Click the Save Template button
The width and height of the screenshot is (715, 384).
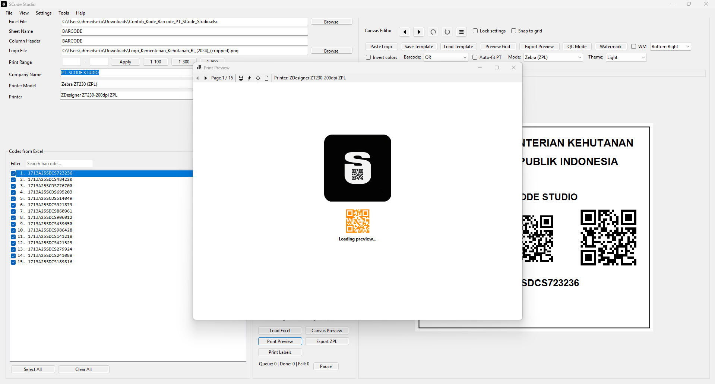tap(419, 47)
